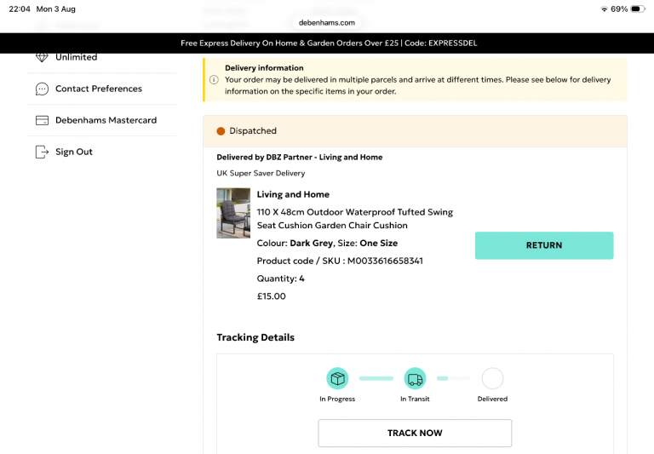Click the Delivered status circle
This screenshot has width=654, height=454.
492,378
